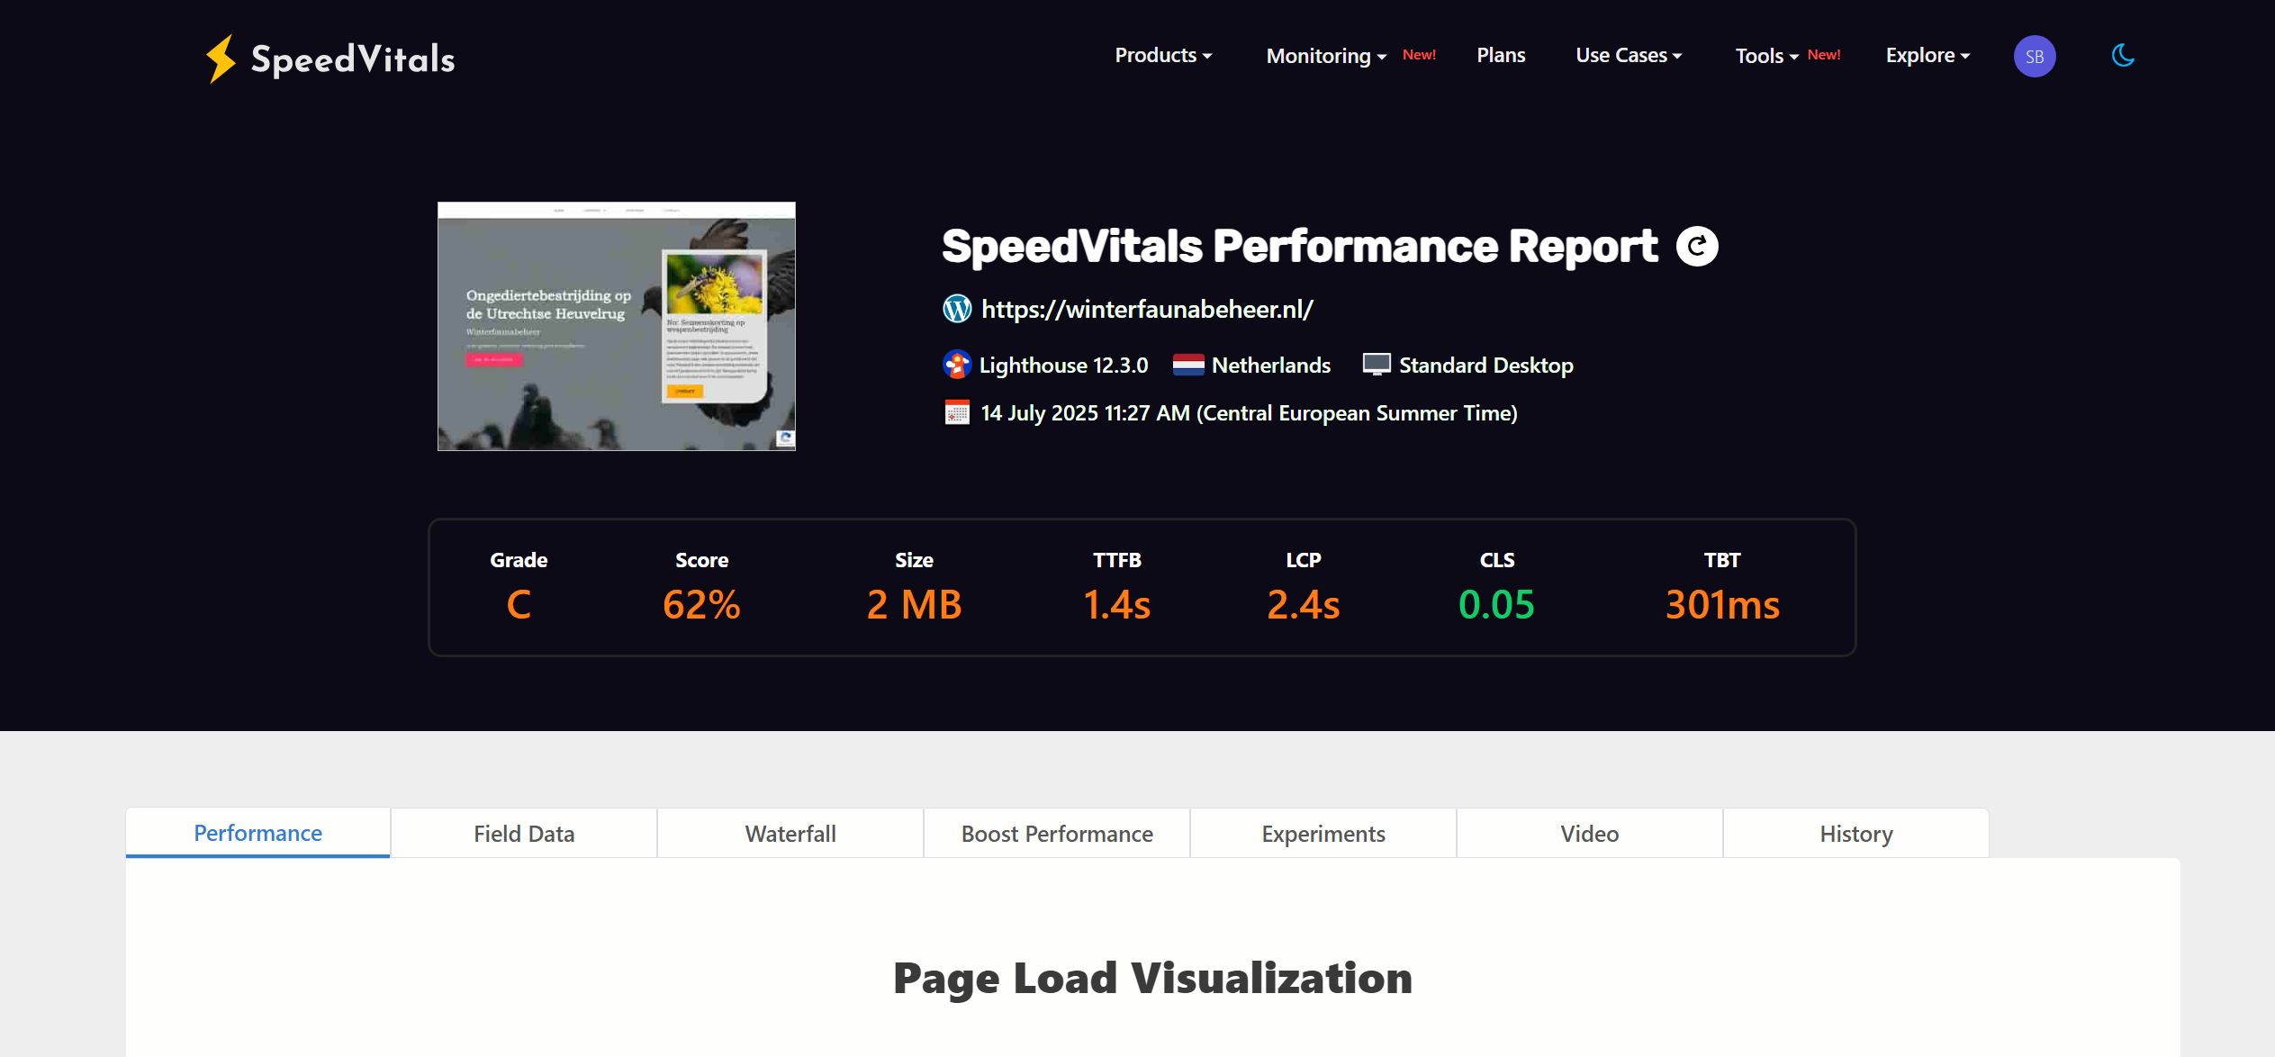
Task: Click the LCP value 2.4s
Action: click(1303, 604)
